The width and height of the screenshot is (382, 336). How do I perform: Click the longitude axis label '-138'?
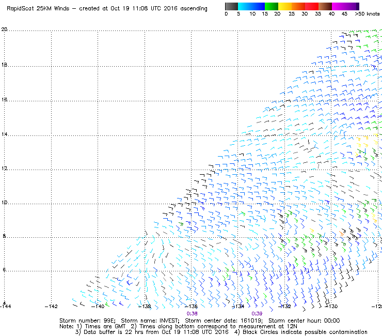click(x=145, y=306)
